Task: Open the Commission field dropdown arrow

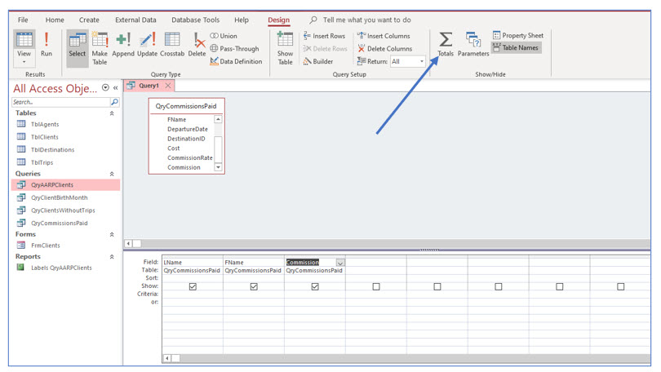Action: 340,263
